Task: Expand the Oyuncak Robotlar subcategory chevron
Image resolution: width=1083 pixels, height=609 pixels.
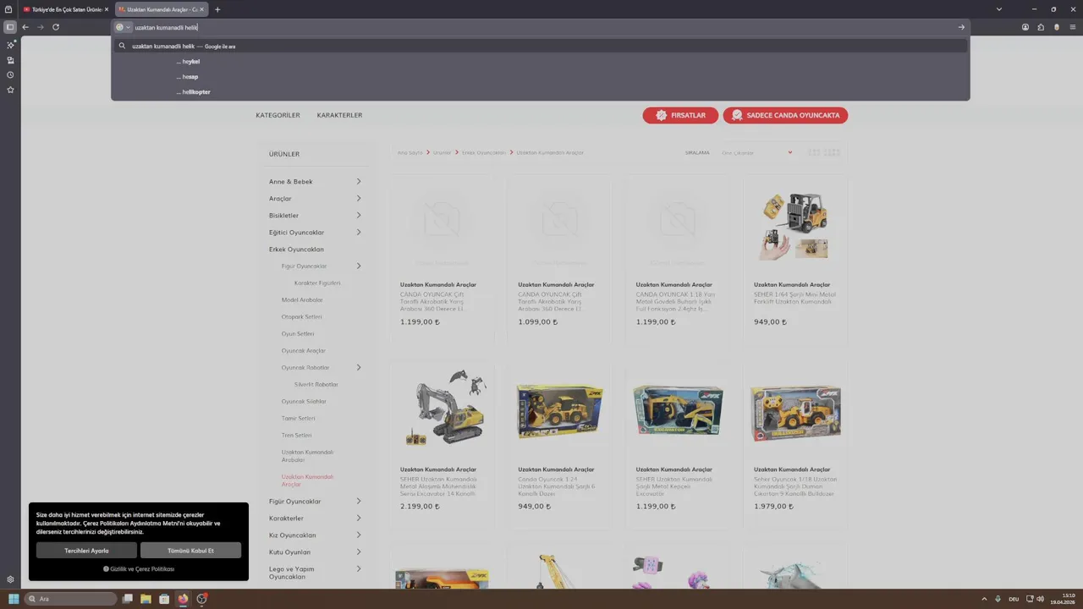Action: (x=359, y=367)
